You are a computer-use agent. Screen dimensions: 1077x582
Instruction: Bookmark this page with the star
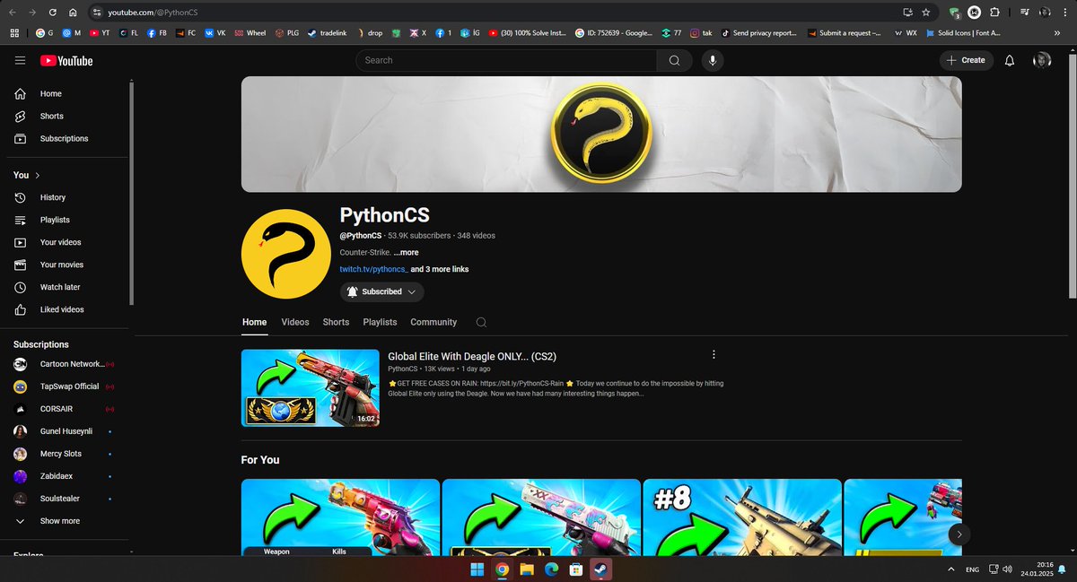point(925,13)
